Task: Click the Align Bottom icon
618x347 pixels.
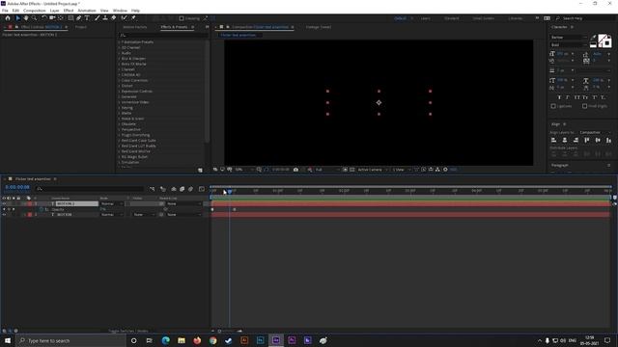Action: coord(609,140)
